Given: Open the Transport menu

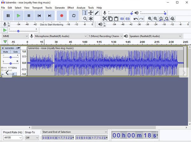Looking at the screenshot, I should pos(37,8).
